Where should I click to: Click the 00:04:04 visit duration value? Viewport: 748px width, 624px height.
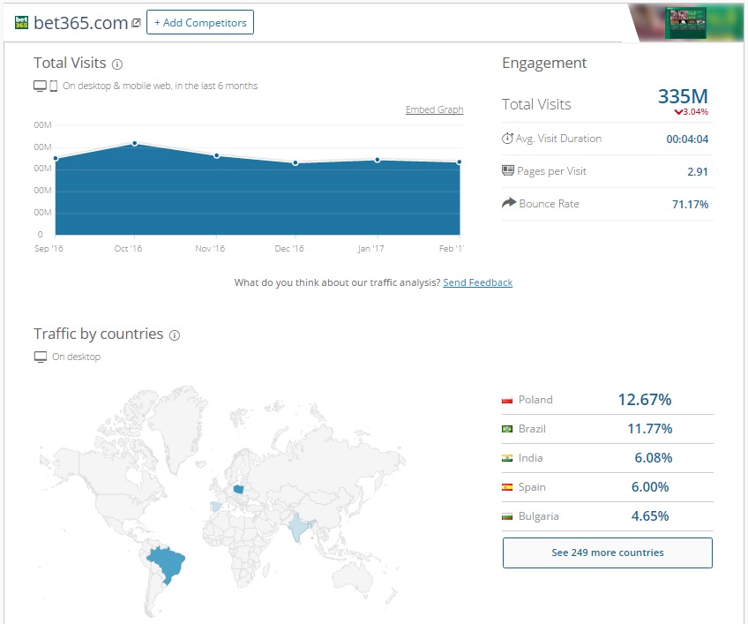tap(687, 139)
